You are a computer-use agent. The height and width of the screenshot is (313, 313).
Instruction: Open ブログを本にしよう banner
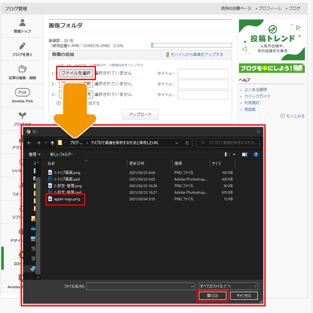272,68
